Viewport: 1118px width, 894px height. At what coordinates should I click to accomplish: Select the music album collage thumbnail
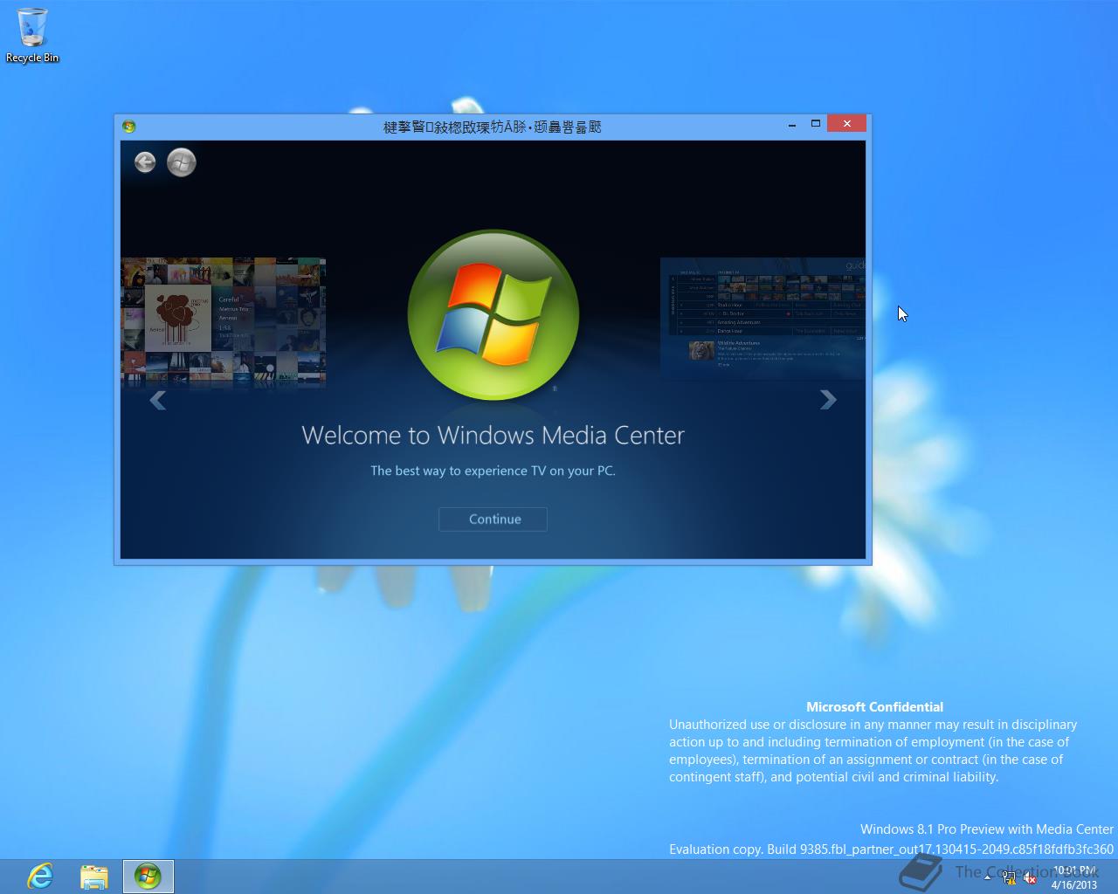223,321
